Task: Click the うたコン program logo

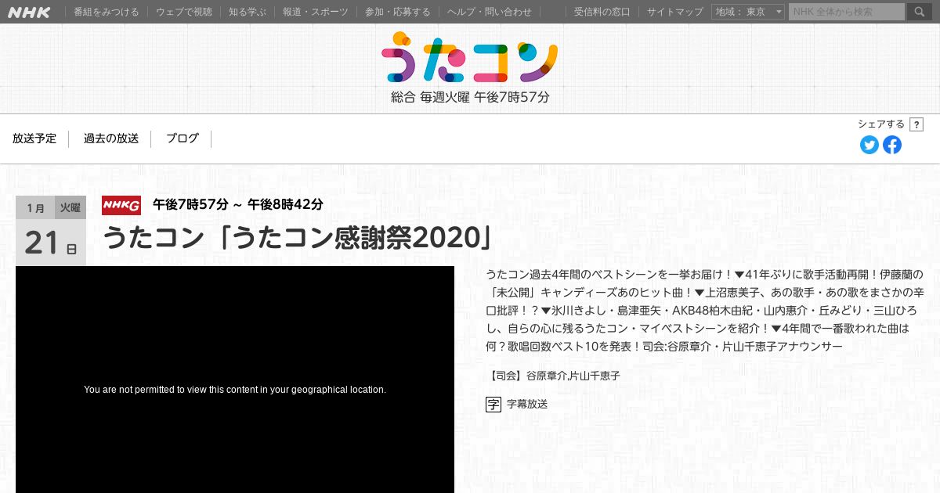Action: pyautogui.click(x=470, y=57)
